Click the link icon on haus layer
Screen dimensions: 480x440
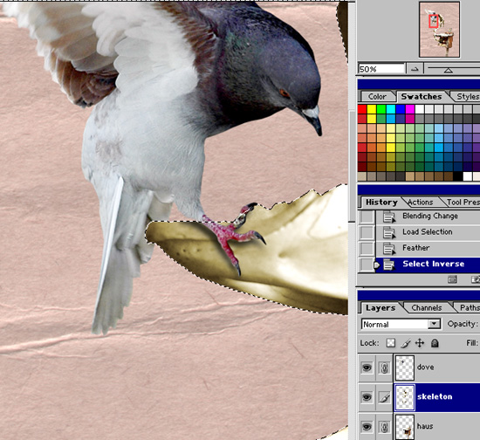coord(384,427)
